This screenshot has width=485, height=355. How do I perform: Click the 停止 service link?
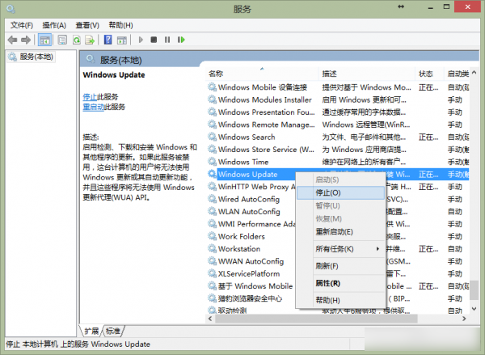90,97
